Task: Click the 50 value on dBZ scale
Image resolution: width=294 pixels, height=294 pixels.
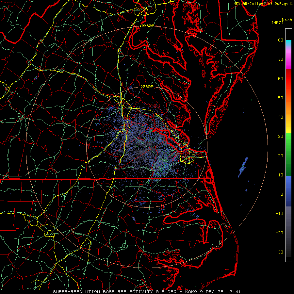Action: (x=281, y=98)
